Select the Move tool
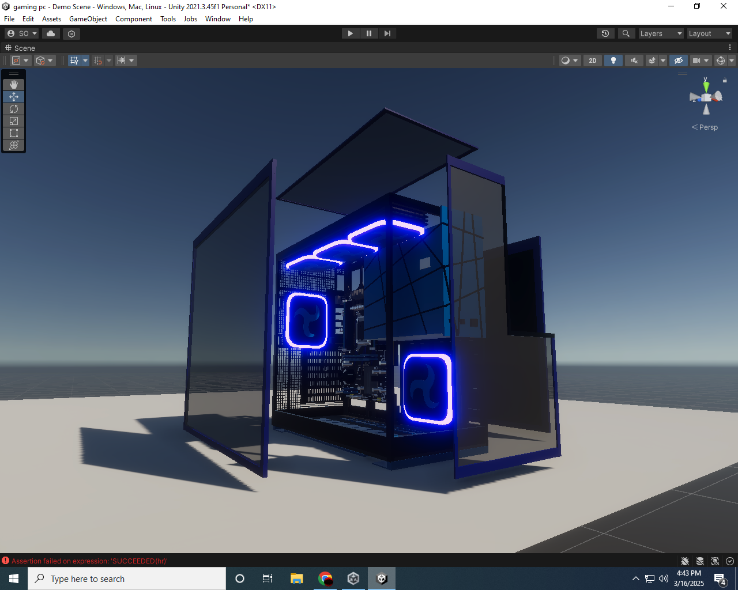738x590 pixels. coord(14,97)
